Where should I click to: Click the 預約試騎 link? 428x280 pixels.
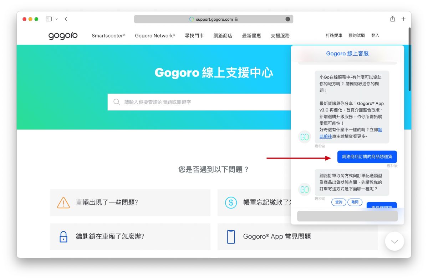(357, 35)
